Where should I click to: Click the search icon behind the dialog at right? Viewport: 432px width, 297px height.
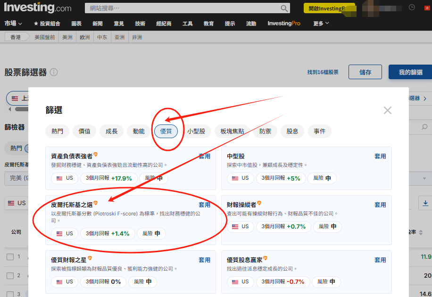pos(424,127)
